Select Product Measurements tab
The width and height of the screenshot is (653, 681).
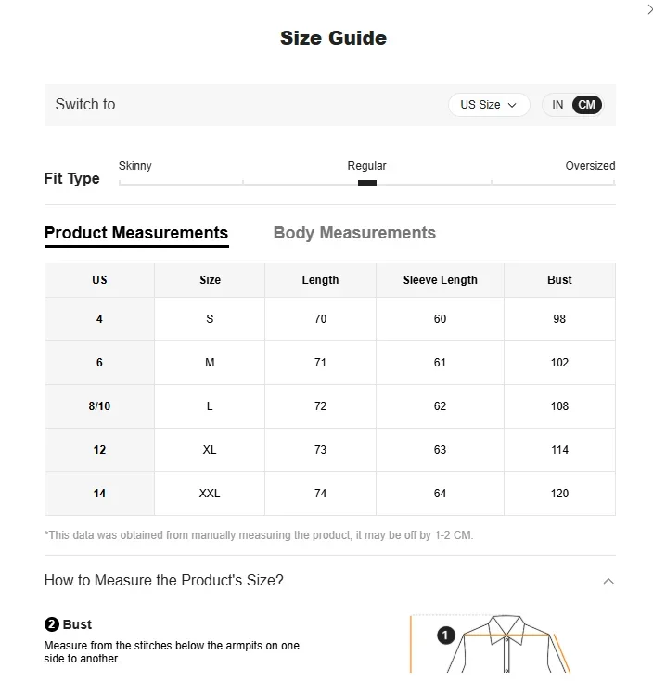[x=136, y=233]
